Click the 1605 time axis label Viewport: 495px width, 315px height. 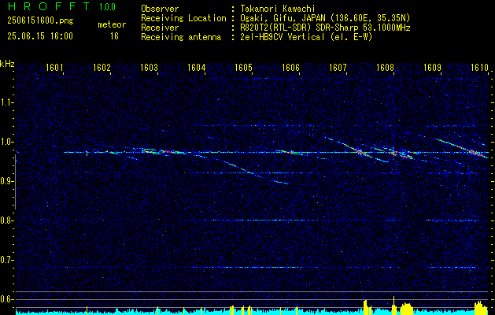244,67
